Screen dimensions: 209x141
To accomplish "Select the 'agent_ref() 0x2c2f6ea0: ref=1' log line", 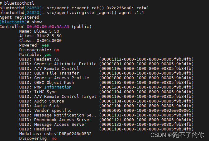I will [74, 8].
